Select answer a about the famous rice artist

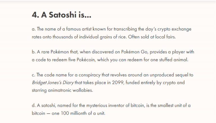point(112,33)
